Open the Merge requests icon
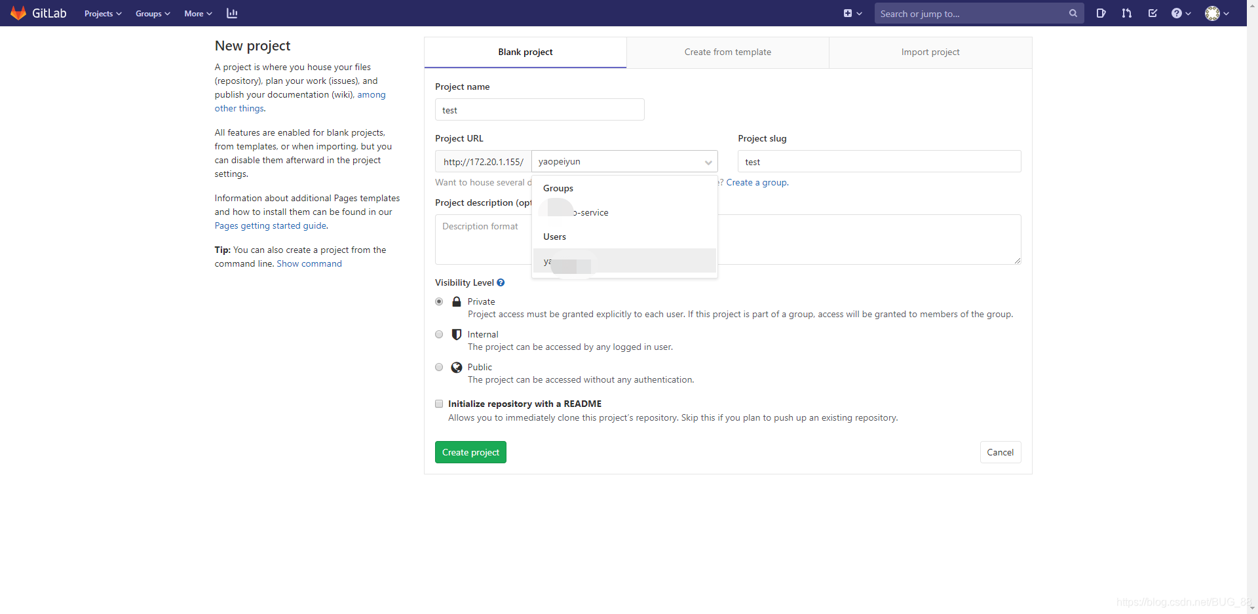The height and width of the screenshot is (614, 1258). [x=1127, y=13]
